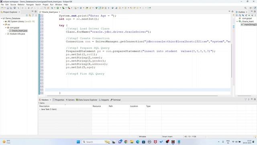Open the Navigate menu

pos(30,4)
